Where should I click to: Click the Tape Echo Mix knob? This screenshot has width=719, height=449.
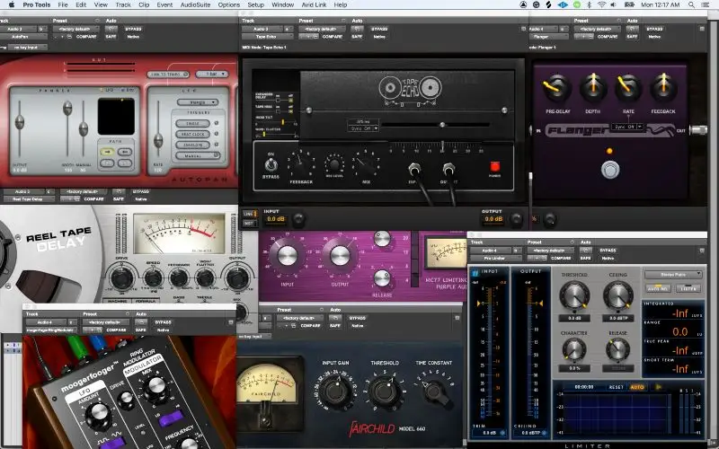366,164
